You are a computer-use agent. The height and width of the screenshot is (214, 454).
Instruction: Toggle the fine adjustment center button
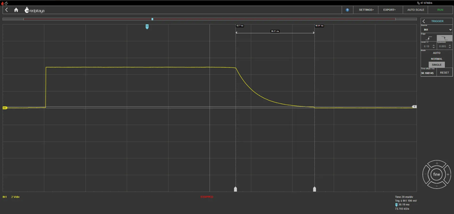pyautogui.click(x=436, y=174)
